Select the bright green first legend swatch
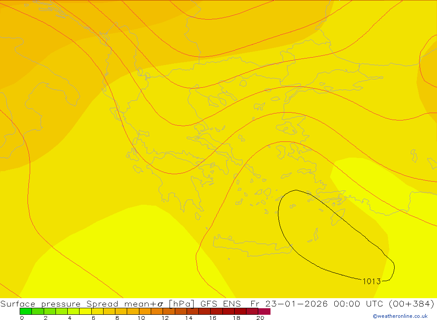Screen dimensions: 437x320 tap(26, 311)
